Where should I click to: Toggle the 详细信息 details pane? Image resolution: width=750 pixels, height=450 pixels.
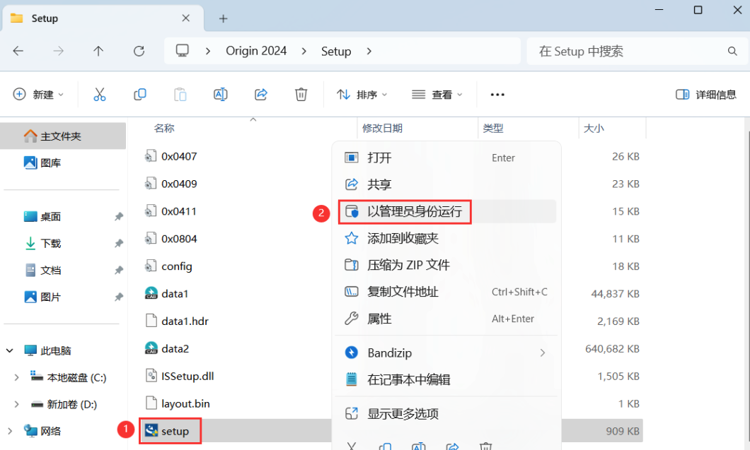pos(705,95)
